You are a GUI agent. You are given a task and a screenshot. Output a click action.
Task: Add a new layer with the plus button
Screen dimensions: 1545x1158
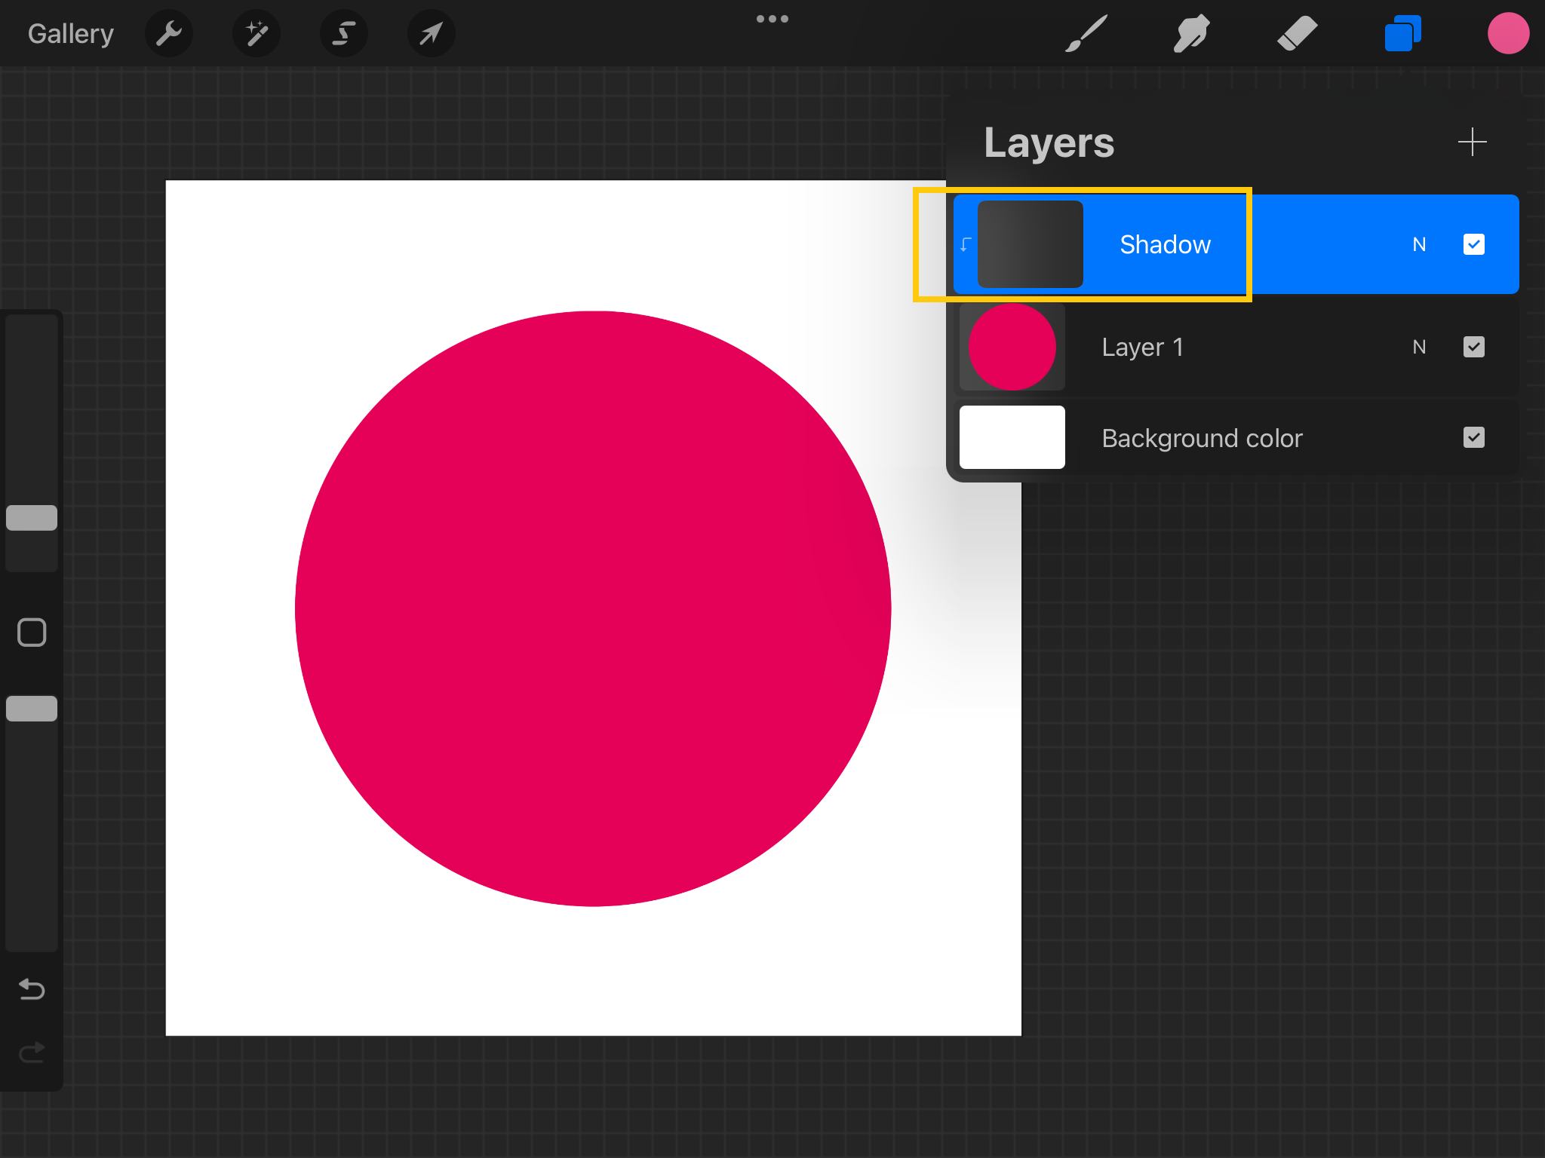coord(1473,142)
